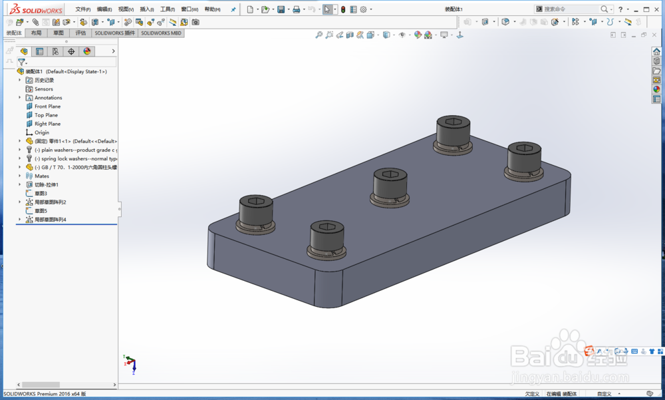The height and width of the screenshot is (400, 665).
Task: Expand the 切除-拉伸1 feature node
Action: [x=19, y=184]
